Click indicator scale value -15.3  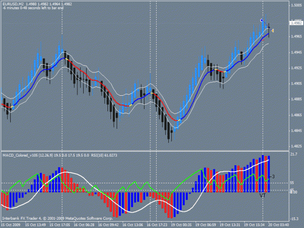click(x=294, y=219)
